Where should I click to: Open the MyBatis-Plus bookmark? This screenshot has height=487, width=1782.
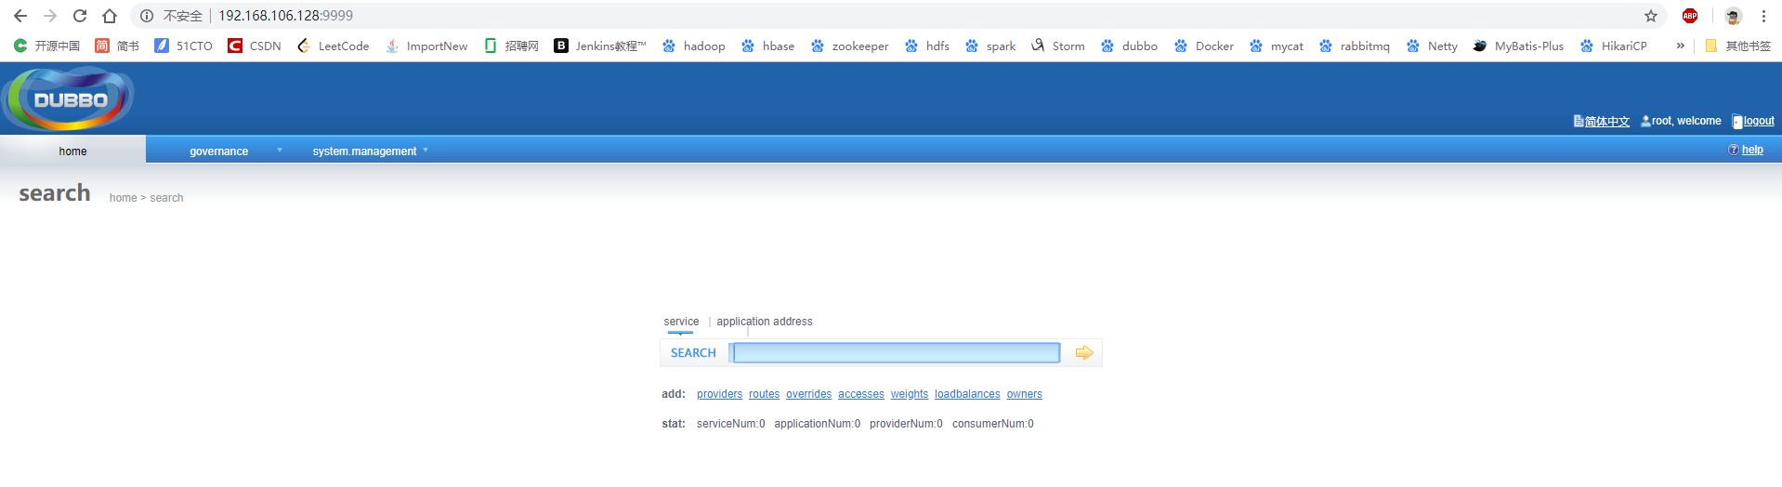(1518, 46)
